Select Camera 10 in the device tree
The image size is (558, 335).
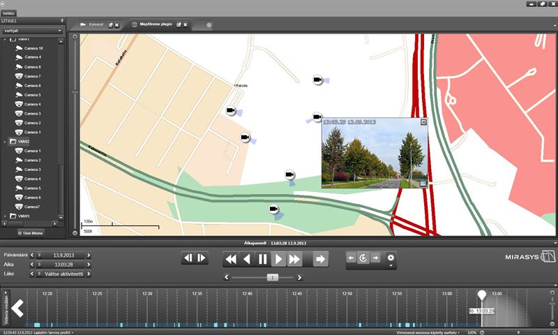point(33,47)
